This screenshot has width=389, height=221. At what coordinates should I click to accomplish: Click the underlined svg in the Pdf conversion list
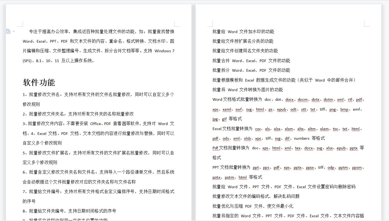pos(320,148)
